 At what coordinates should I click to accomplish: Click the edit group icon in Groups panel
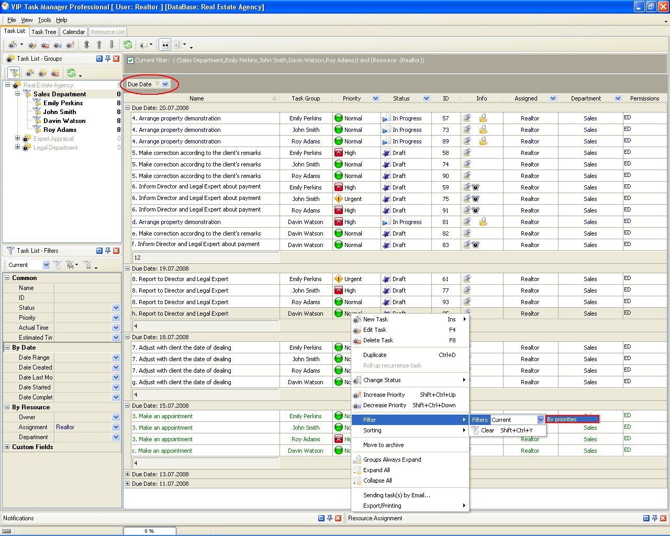(42, 73)
